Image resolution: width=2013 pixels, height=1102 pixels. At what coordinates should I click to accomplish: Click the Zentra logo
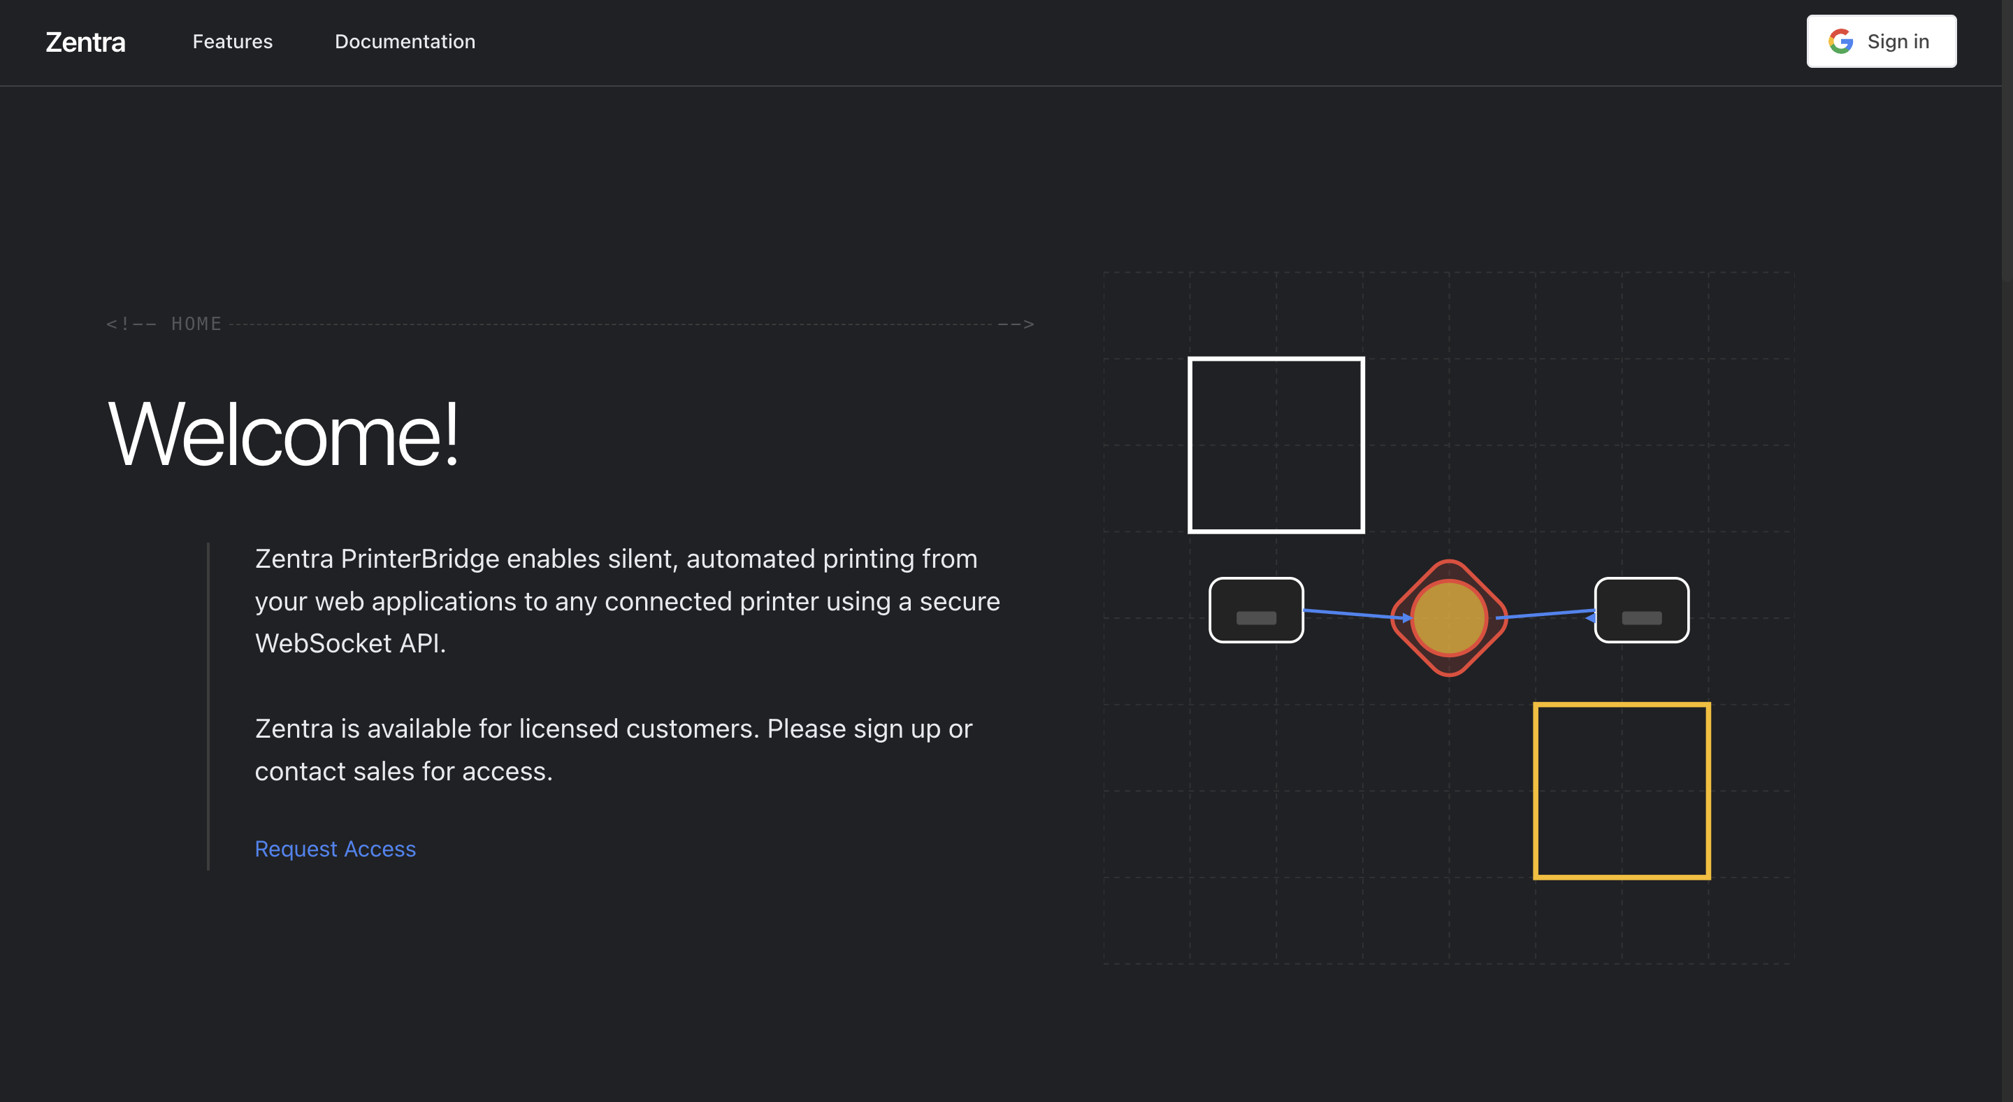coord(85,41)
